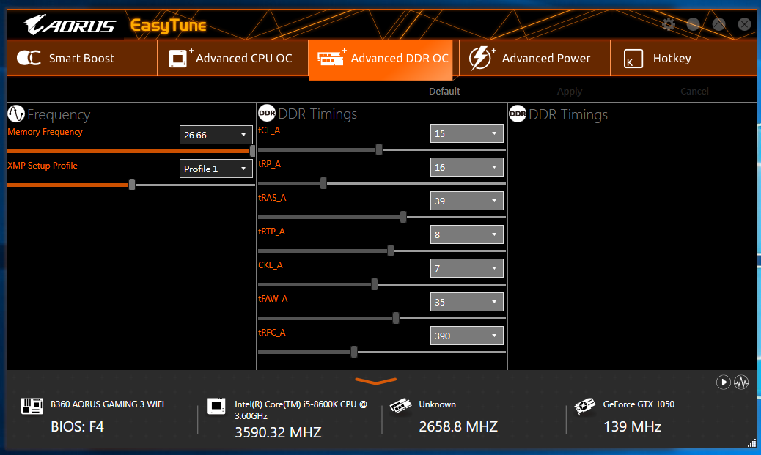Click the Memory Frequency slider handle
The image size is (761, 455).
tap(252, 151)
